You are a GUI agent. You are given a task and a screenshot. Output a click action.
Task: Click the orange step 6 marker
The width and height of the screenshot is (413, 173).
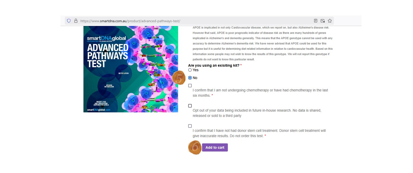[x=195, y=147]
